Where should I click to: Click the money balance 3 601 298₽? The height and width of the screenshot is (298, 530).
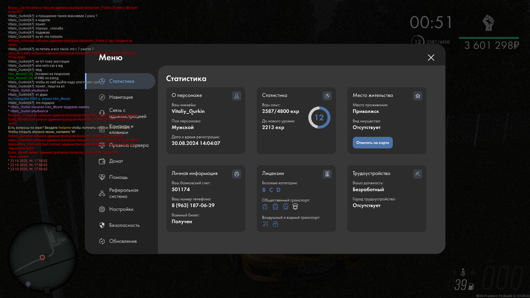[491, 45]
